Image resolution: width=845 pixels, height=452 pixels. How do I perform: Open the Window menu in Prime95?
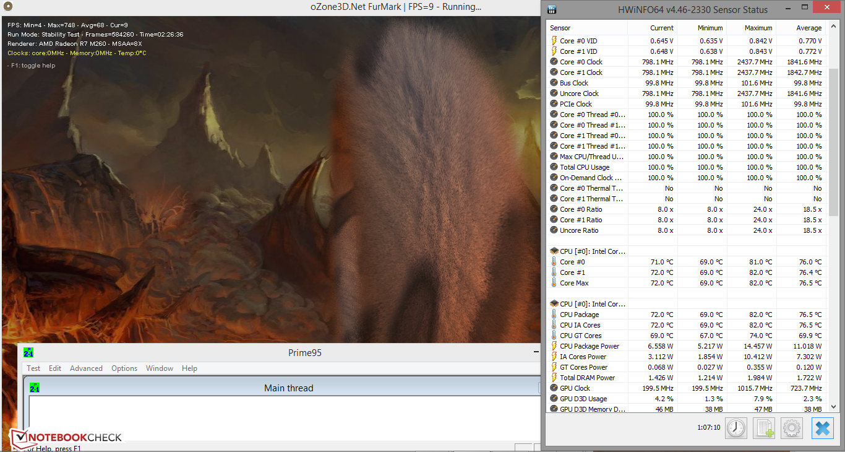160,368
